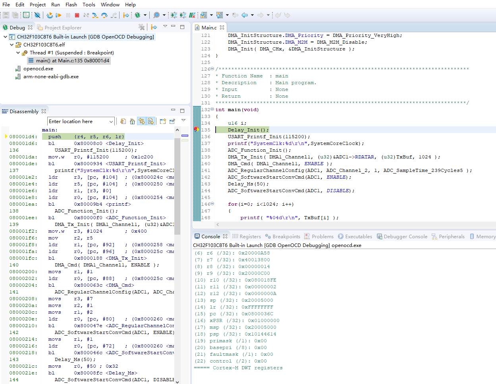Click the Step Into icon

[95, 15]
